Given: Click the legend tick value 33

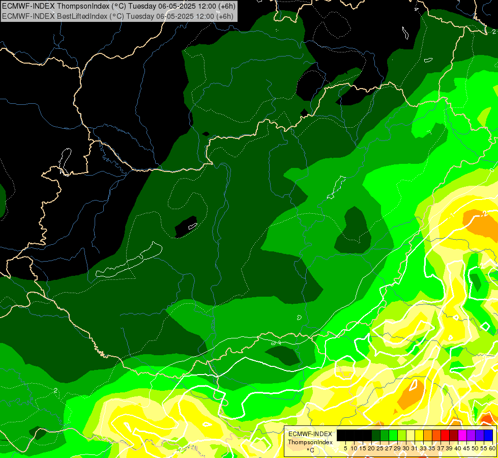Looking at the screenshot, I should tap(423, 448).
